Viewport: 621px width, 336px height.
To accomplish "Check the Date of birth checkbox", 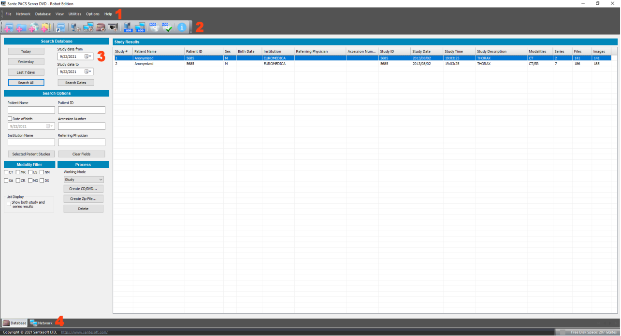I will (x=10, y=119).
